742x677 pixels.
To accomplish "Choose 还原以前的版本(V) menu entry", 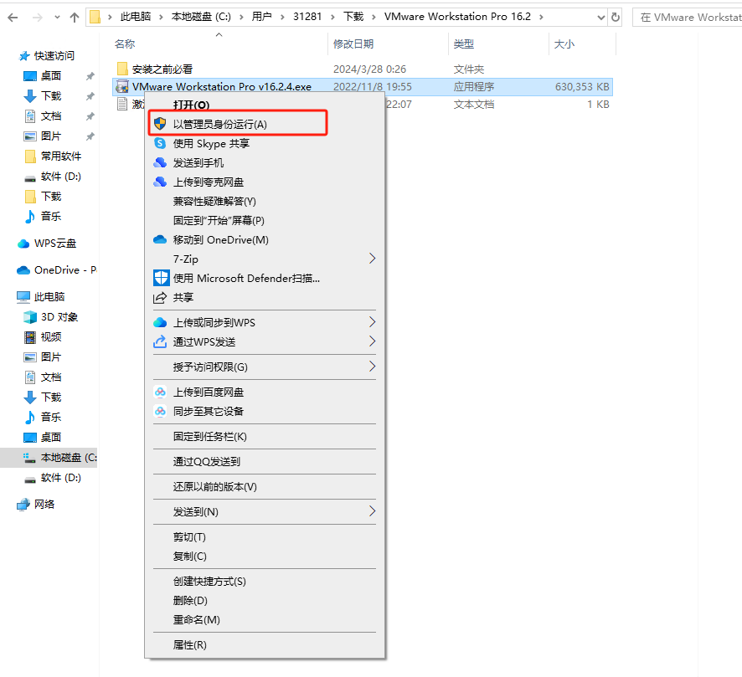I will pos(215,486).
